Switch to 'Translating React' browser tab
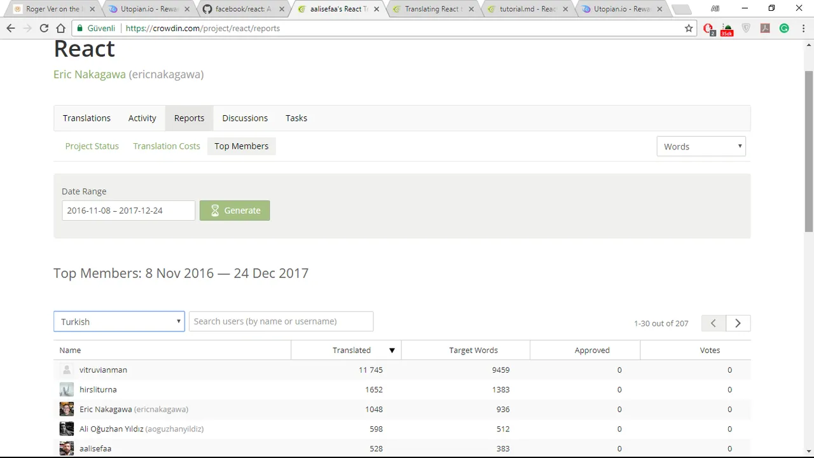 point(433,9)
